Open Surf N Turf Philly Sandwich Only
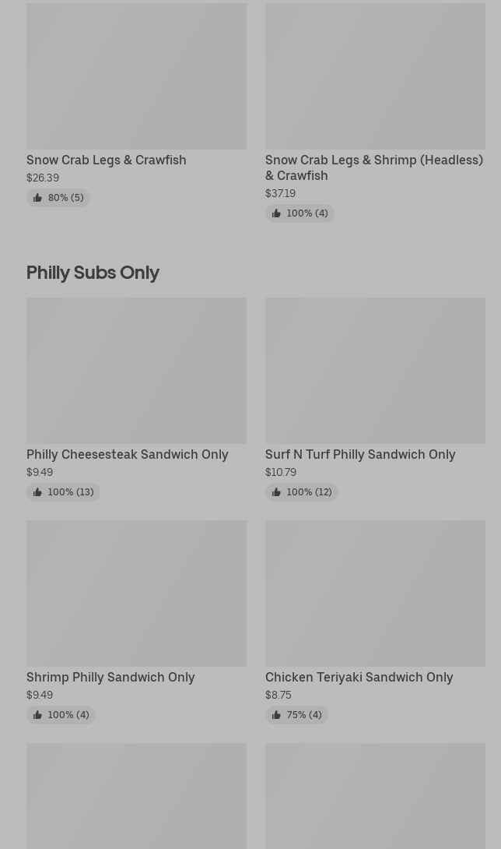501x849 pixels. coord(360,455)
